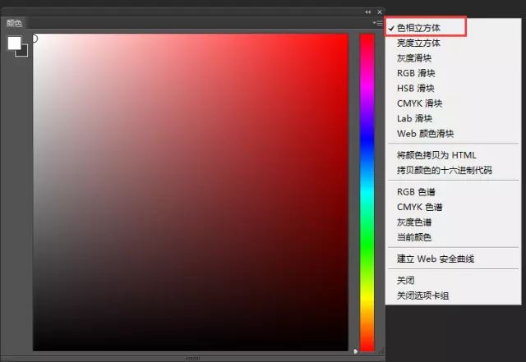Pick a color in the red saturation field
Viewport: 526px width, 362px height.
coord(190,192)
